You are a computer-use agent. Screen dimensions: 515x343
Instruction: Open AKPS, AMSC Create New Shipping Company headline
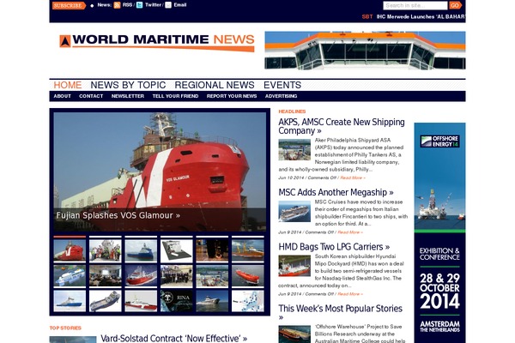tap(342, 126)
